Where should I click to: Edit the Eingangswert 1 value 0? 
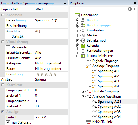[51, 90]
